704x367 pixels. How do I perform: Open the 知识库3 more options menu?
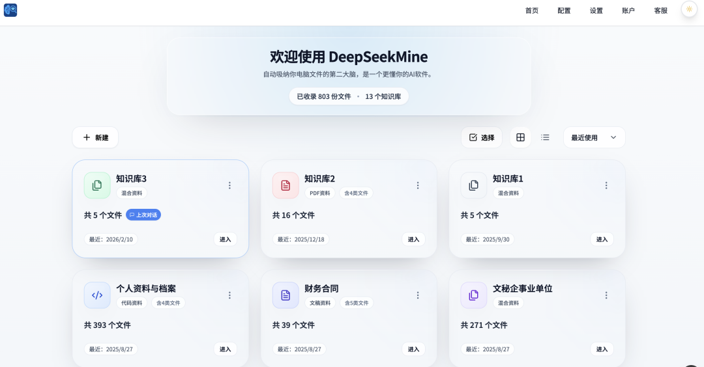pyautogui.click(x=229, y=185)
